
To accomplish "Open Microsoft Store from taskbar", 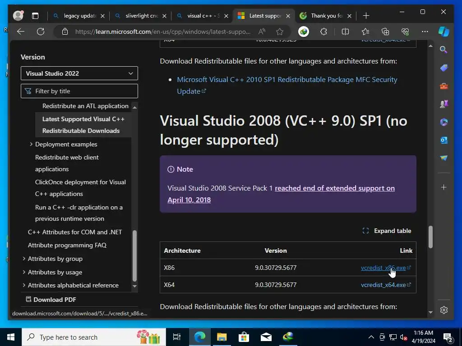I will click(244, 337).
